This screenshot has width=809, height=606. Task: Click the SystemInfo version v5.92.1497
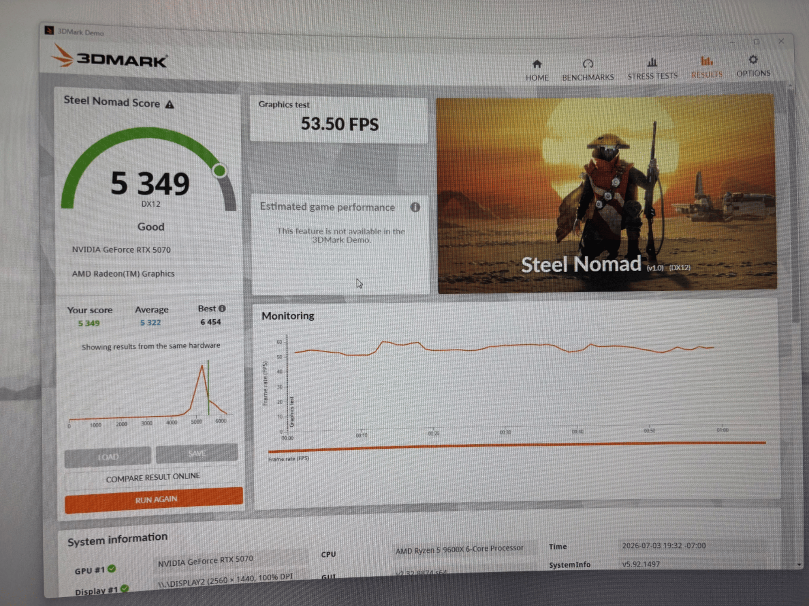pyautogui.click(x=641, y=564)
